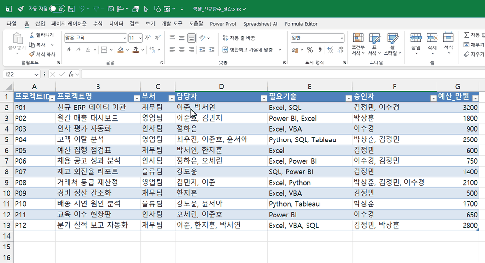Screen dimensions: 485x263
Task: Expand the Name Box dropdown arrow
Action: (36, 74)
